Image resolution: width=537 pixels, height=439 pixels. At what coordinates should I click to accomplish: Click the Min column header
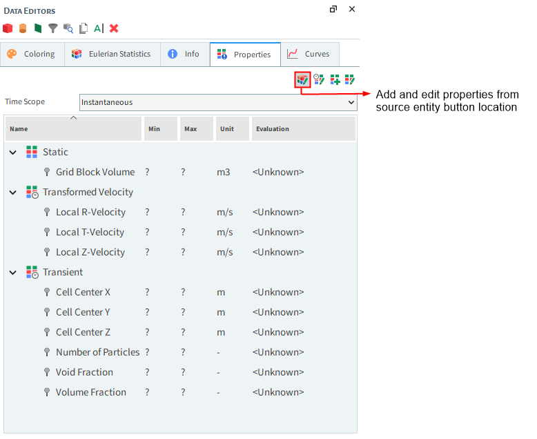click(x=161, y=129)
